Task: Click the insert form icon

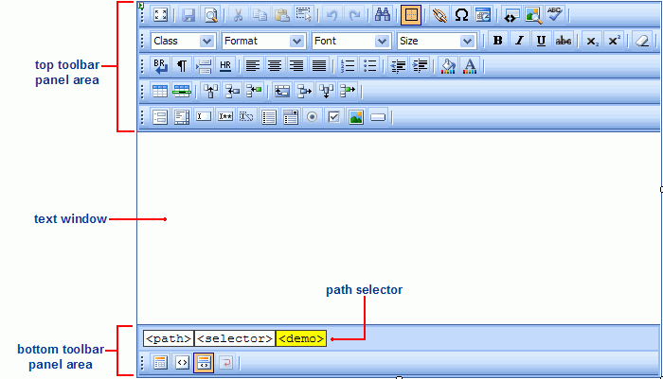Action: 160,117
